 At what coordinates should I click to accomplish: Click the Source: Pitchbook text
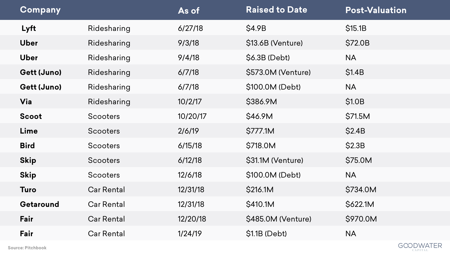click(x=27, y=248)
